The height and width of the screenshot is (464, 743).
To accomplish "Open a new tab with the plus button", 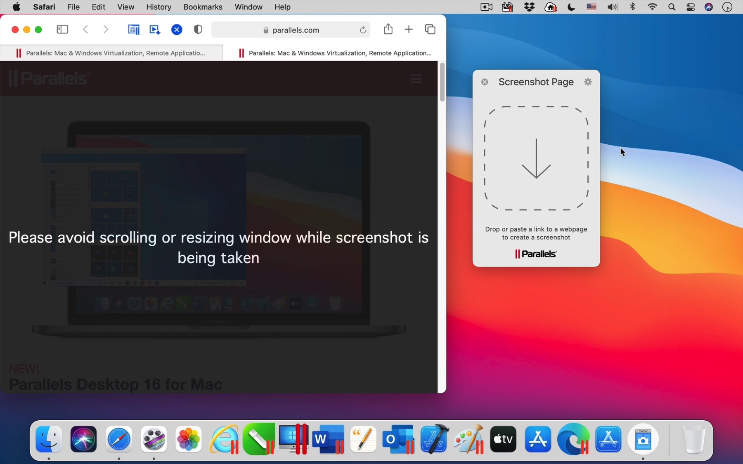I will (x=409, y=29).
